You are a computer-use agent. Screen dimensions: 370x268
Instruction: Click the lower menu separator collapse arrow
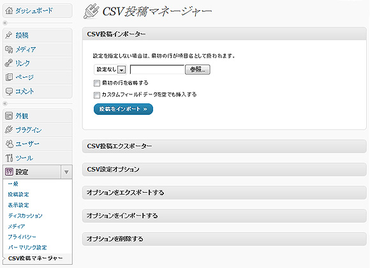point(5,103)
